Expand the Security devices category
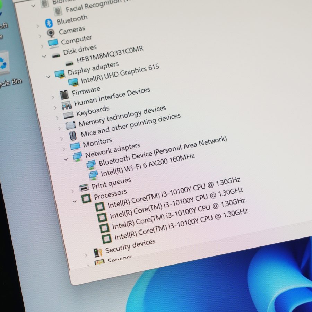 point(86,255)
